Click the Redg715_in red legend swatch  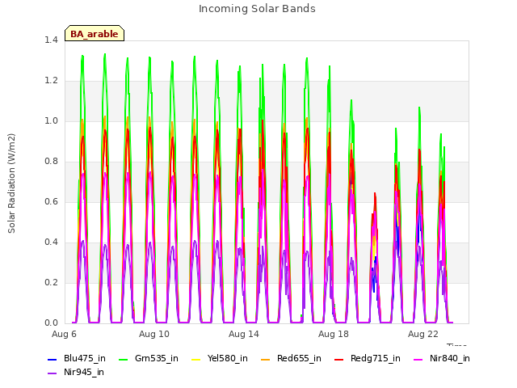pos(339,359)
